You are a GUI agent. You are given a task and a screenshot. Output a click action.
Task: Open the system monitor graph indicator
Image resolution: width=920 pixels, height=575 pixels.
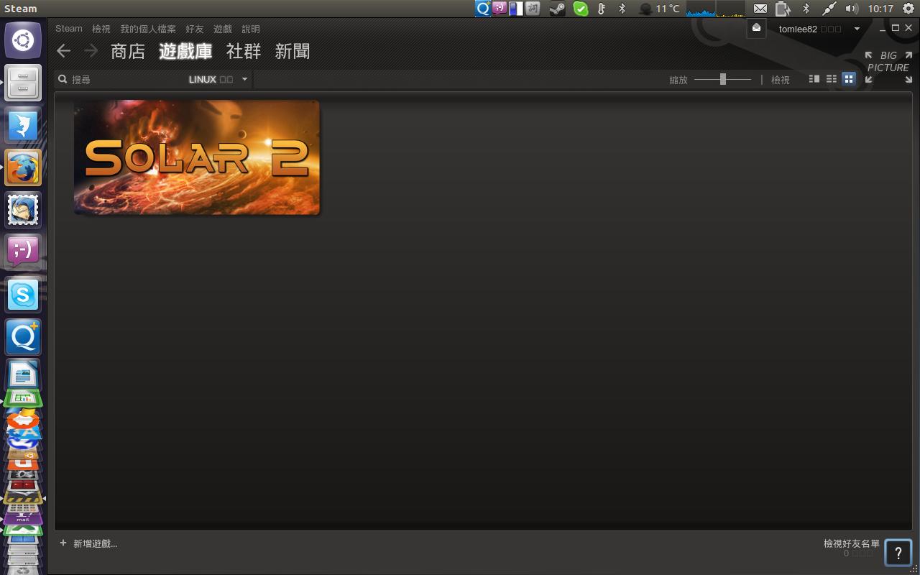715,9
